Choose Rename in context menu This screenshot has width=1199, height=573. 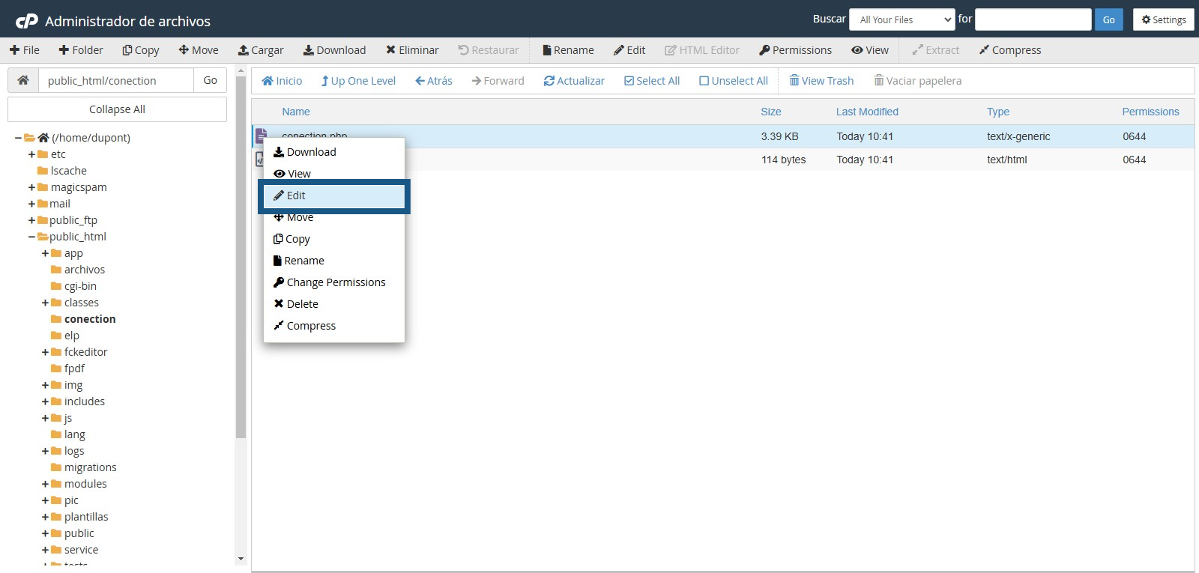pos(333,261)
